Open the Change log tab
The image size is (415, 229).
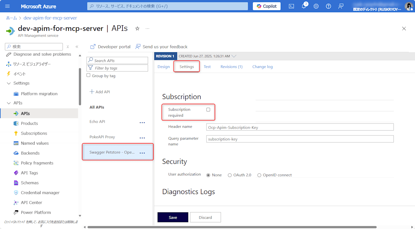click(262, 67)
